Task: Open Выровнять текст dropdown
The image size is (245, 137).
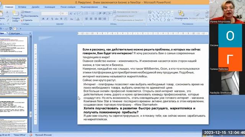Action: (x=124, y=16)
